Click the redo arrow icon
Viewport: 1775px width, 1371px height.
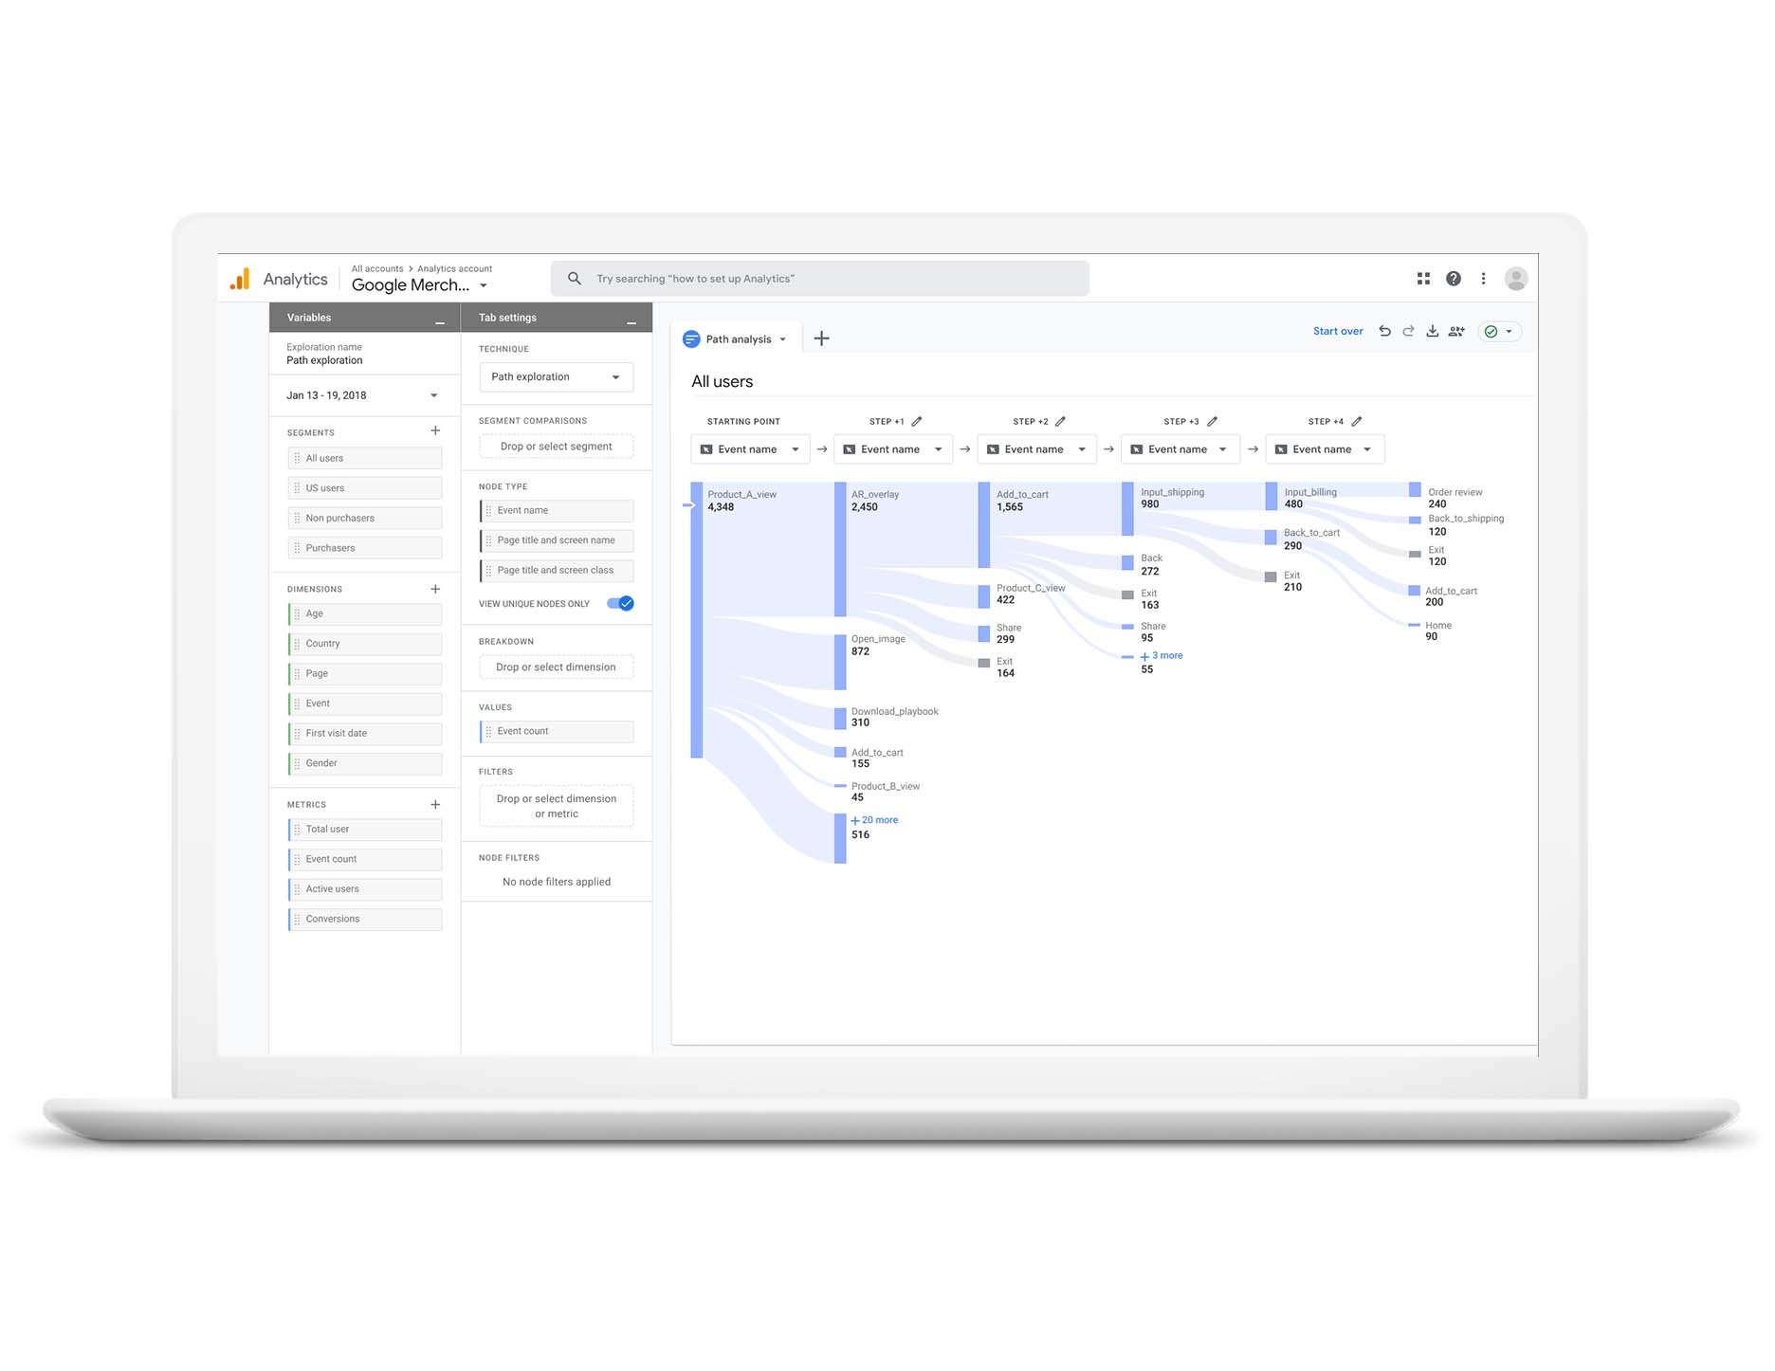click(1408, 331)
